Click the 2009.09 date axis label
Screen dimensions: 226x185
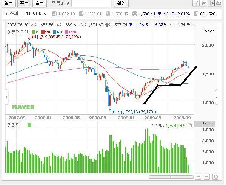[x=182, y=118]
